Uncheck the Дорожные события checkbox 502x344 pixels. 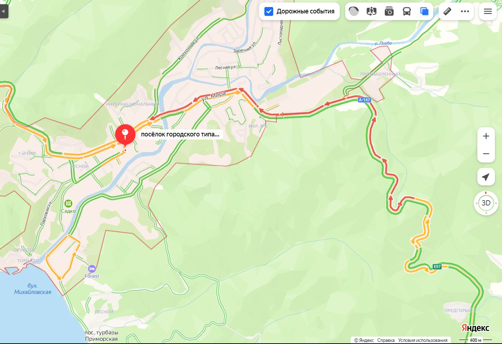click(x=269, y=11)
